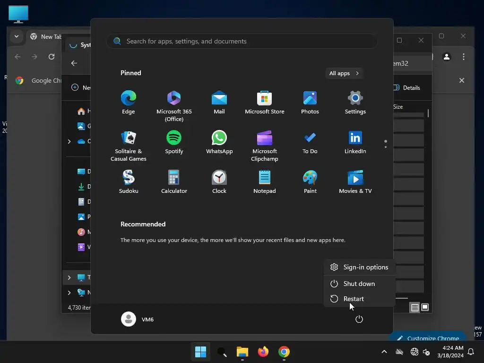This screenshot has height=363, width=484.
Task: Open Paint
Action: 310,182
